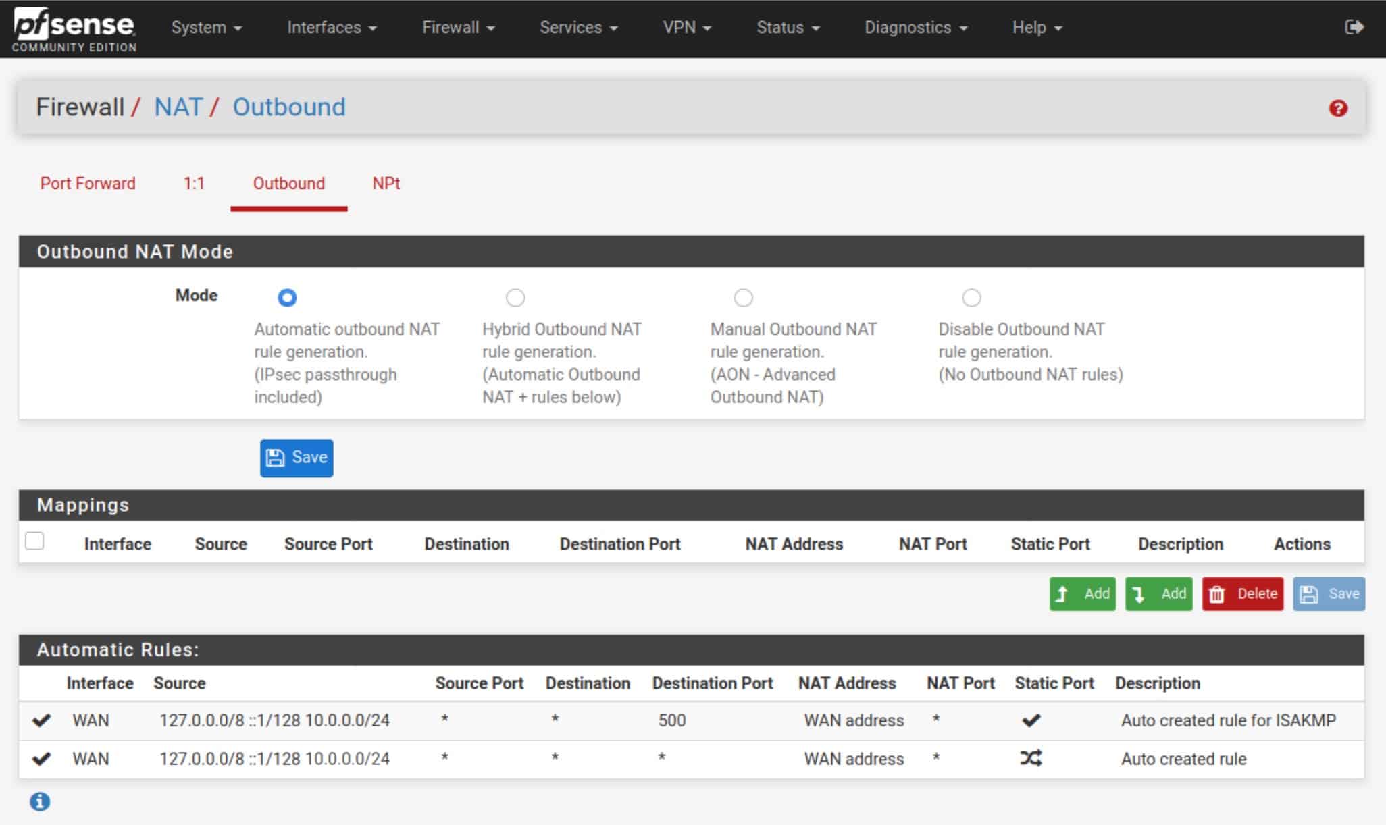The width and height of the screenshot is (1386, 825).
Task: Open the red help question mark icon
Action: coord(1338,108)
